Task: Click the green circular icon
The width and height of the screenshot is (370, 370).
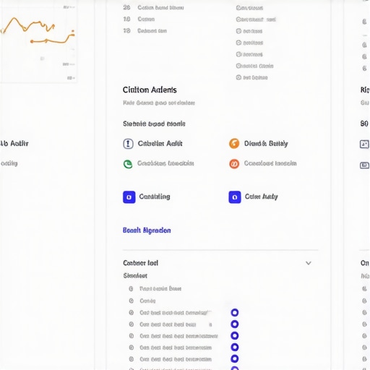Action: coord(128,164)
